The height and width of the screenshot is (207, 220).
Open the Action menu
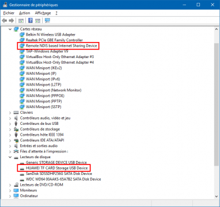point(25,13)
